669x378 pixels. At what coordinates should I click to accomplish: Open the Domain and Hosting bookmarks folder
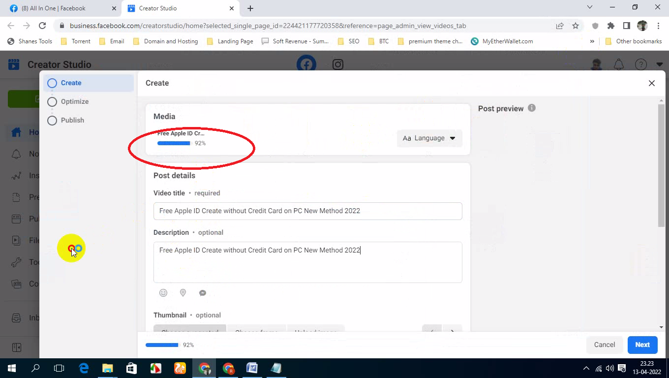(x=165, y=41)
